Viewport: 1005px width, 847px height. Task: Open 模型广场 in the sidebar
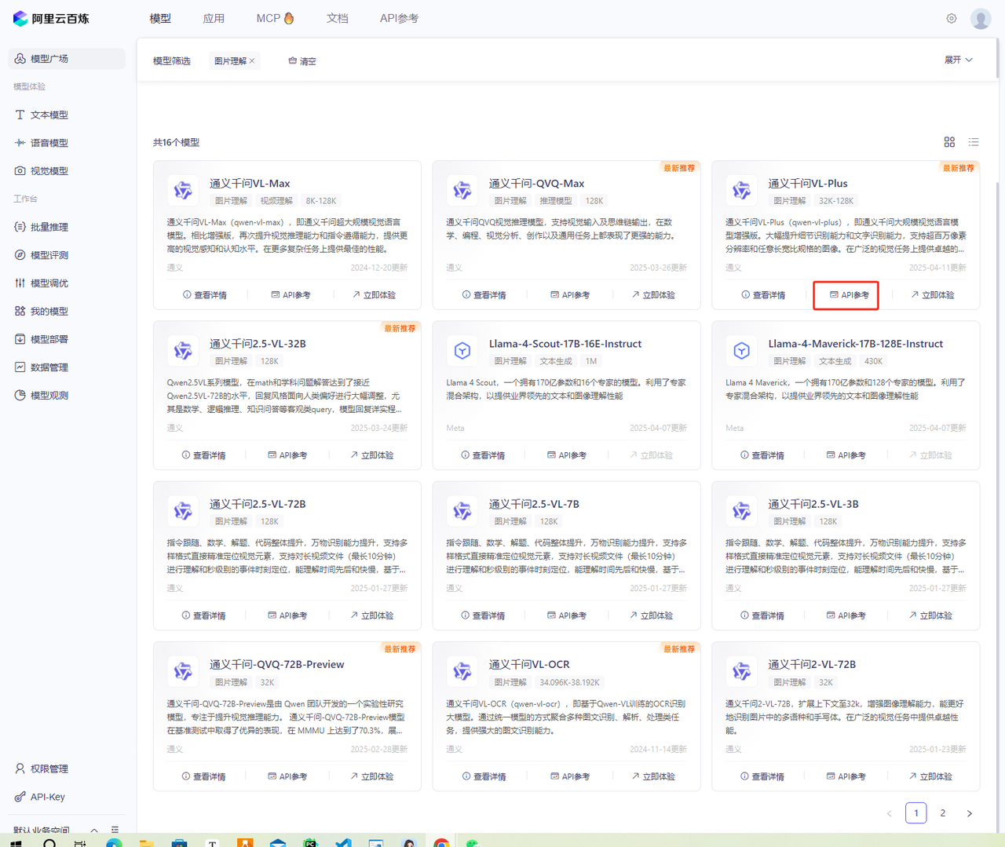point(67,59)
